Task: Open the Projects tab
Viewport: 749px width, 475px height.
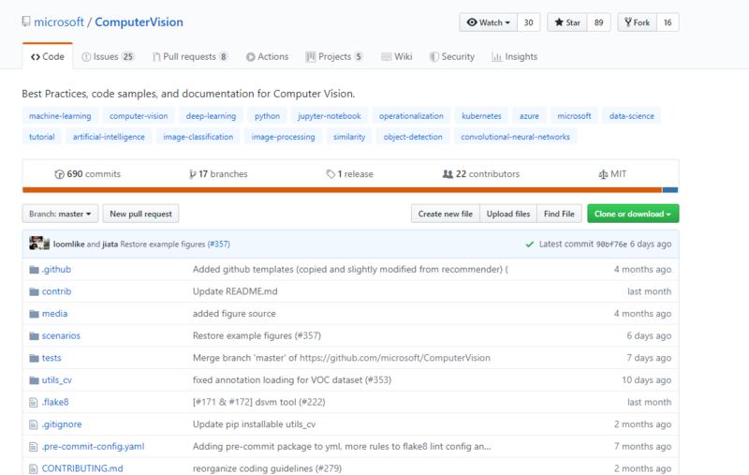Action: coord(334,56)
